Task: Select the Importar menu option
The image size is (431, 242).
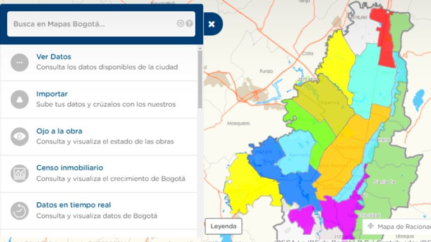Action: (52, 94)
